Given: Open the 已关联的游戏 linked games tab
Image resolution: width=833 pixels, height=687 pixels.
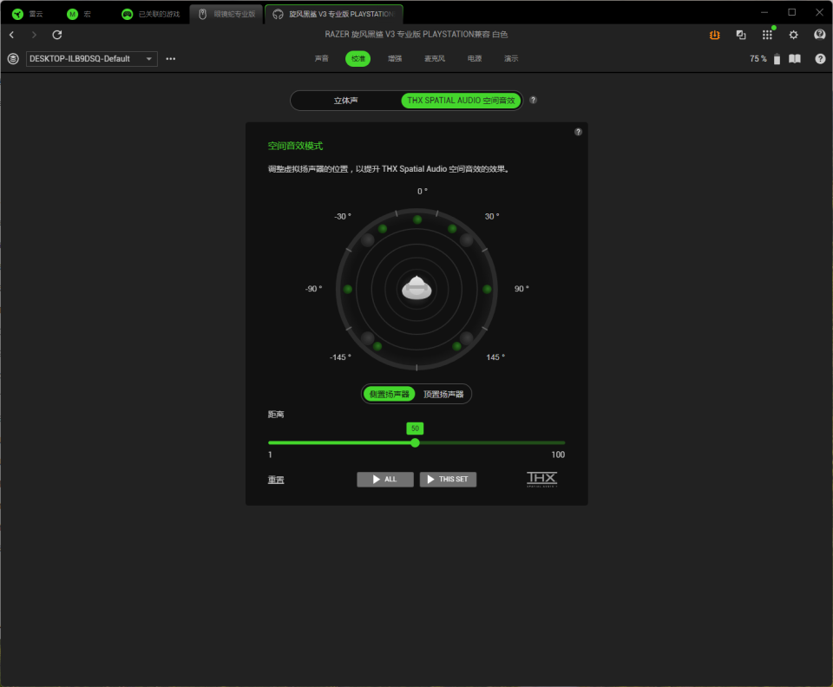Looking at the screenshot, I should click(150, 15).
